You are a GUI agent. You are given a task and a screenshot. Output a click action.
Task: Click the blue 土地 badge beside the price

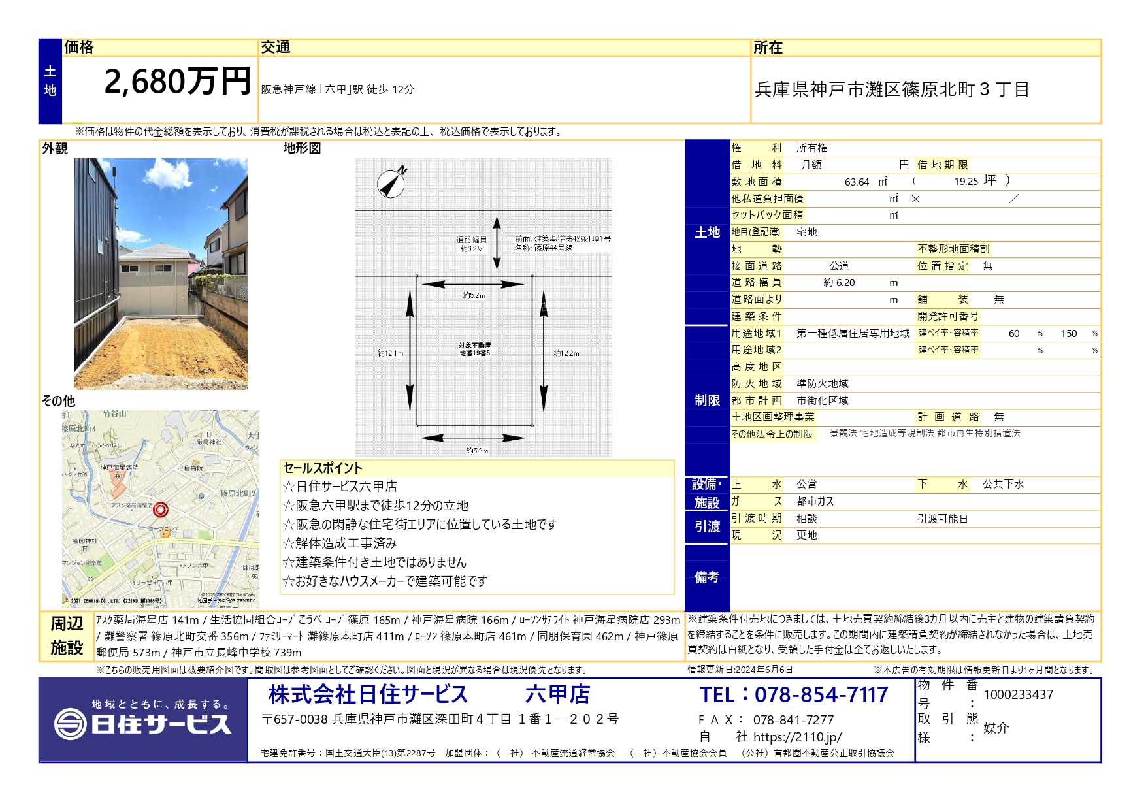tap(50, 82)
